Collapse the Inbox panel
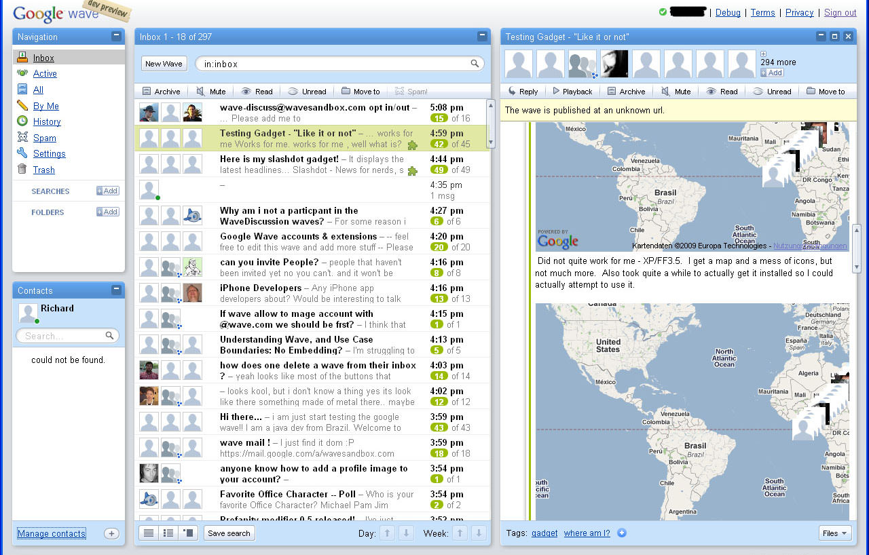869x555 pixels. click(x=482, y=36)
